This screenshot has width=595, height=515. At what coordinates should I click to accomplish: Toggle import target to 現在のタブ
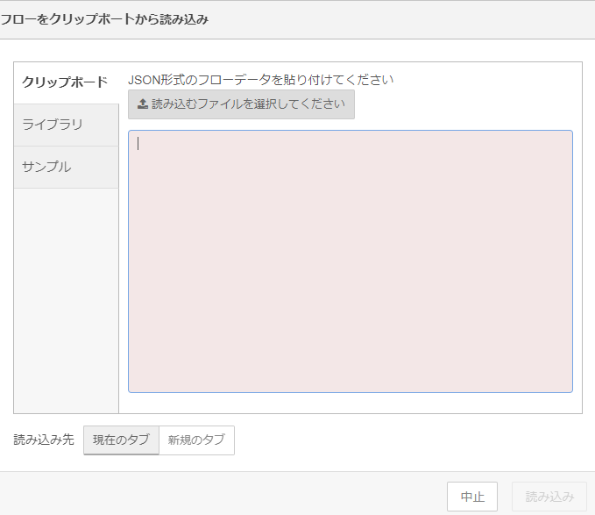121,440
